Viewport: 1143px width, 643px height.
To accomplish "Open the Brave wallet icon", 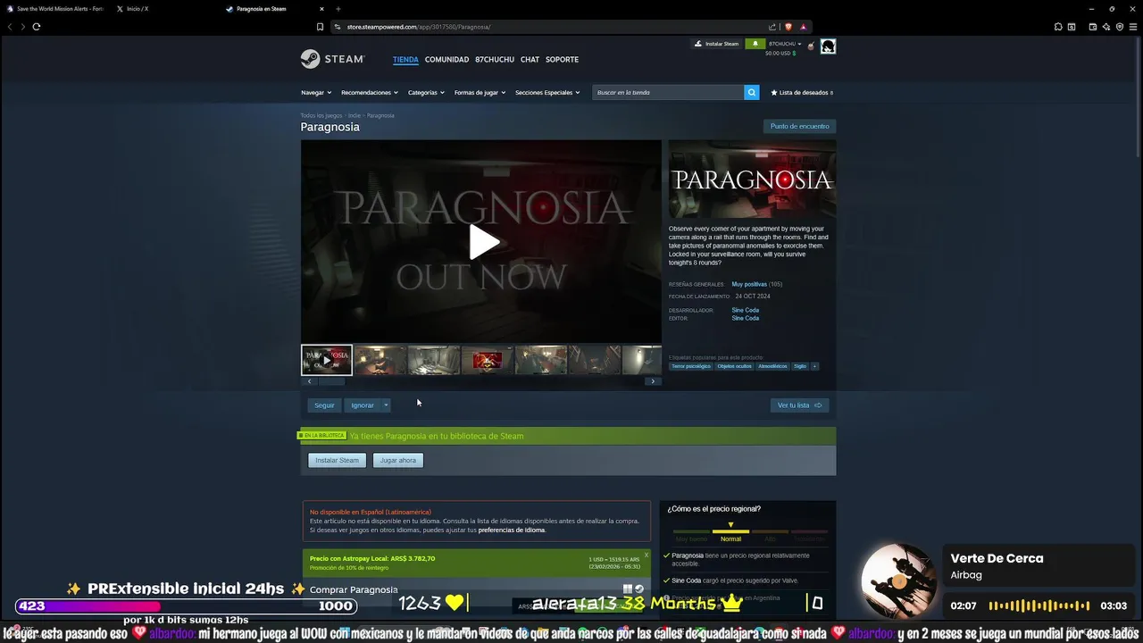I will pos(1093,27).
